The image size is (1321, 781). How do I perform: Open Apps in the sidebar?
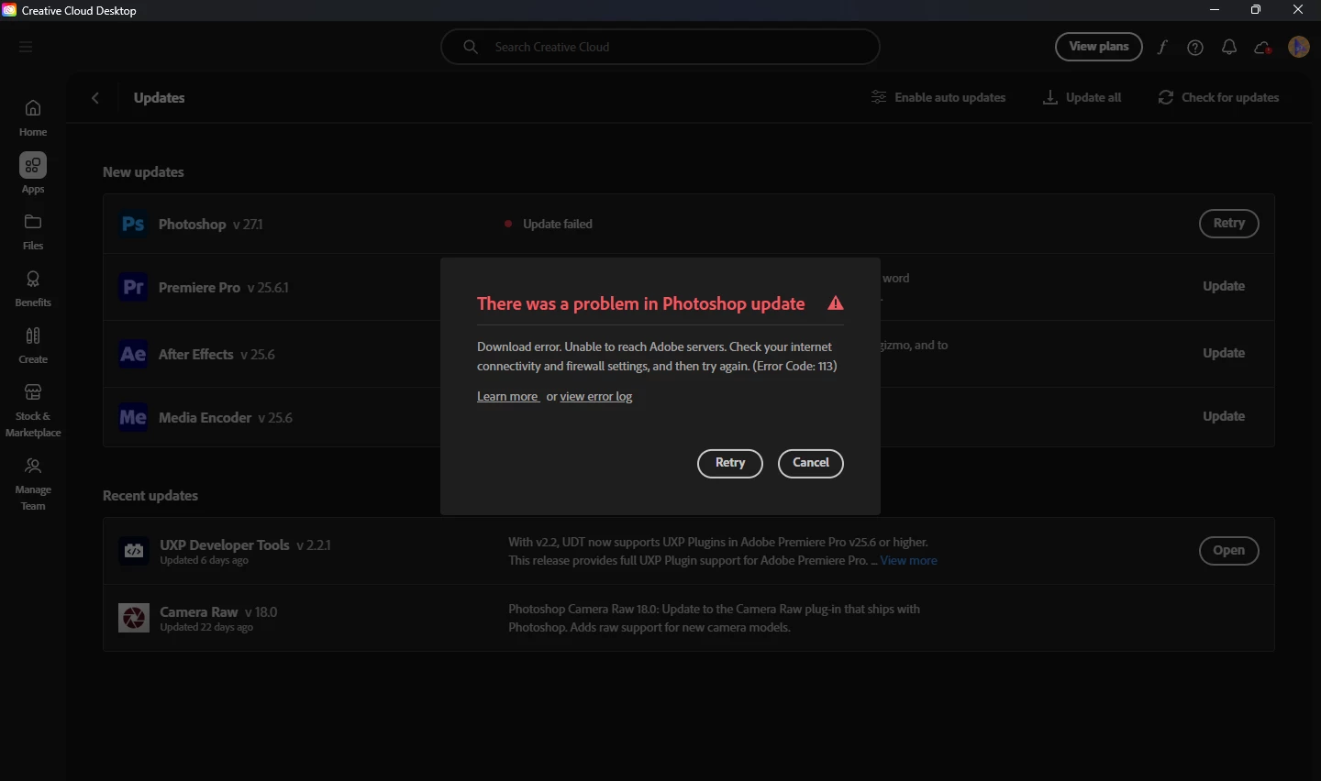tap(33, 174)
